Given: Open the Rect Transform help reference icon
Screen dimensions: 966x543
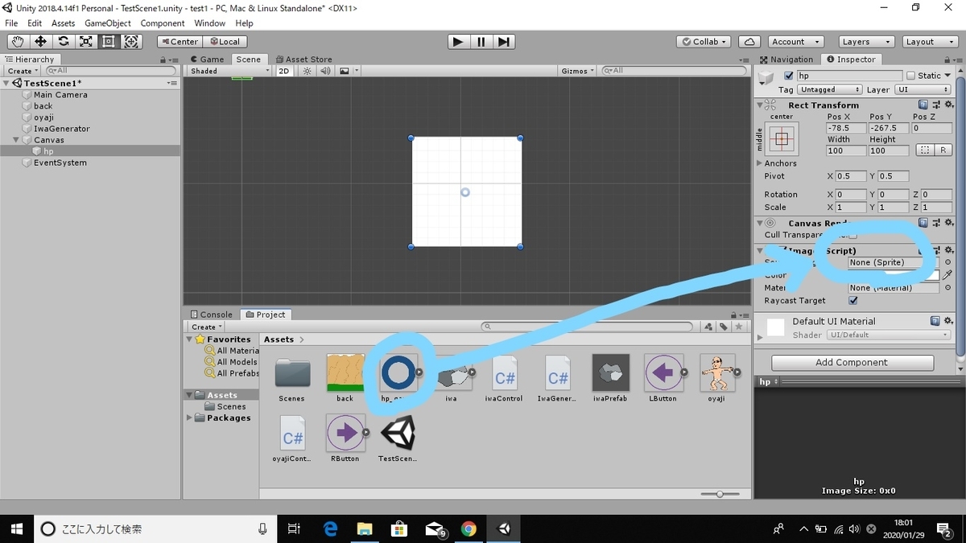Looking at the screenshot, I should pyautogui.click(x=923, y=105).
